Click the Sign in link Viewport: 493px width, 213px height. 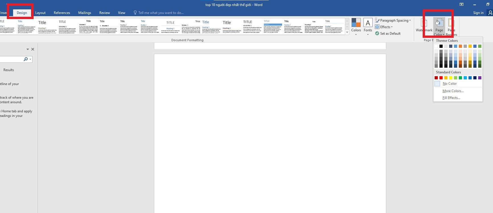click(x=478, y=13)
